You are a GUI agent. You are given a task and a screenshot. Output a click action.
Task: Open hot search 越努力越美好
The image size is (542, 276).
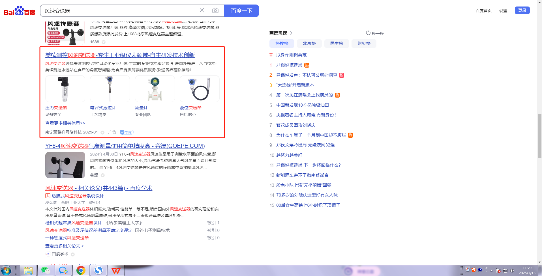tap(289, 155)
